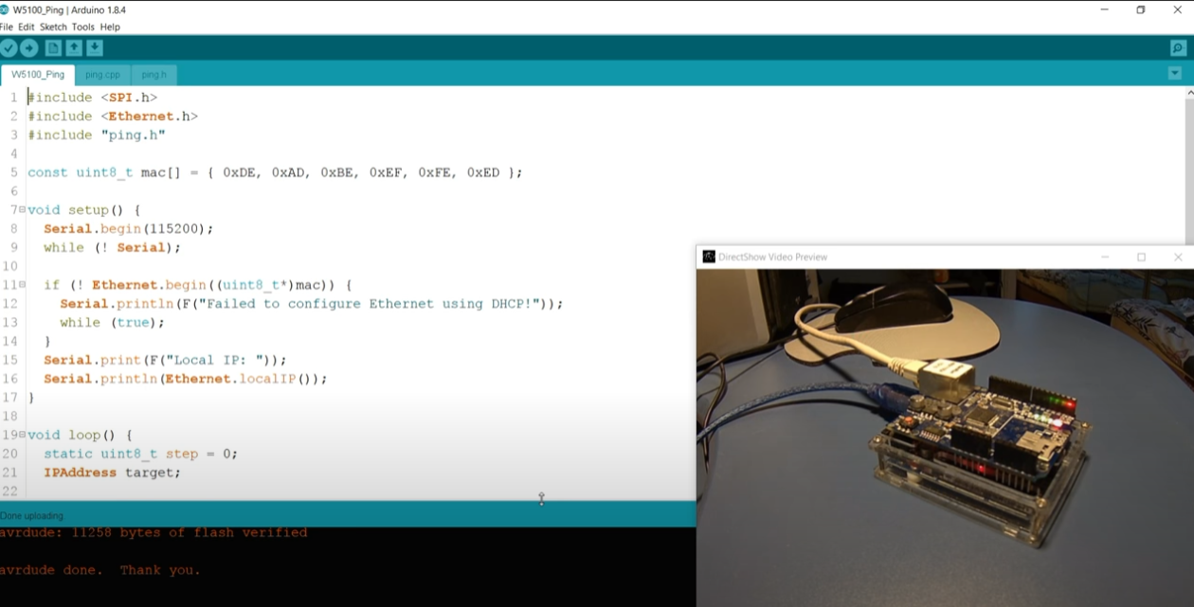The width and height of the screenshot is (1194, 607).
Task: Upload the sketch with the arrow icon
Action: click(29, 48)
